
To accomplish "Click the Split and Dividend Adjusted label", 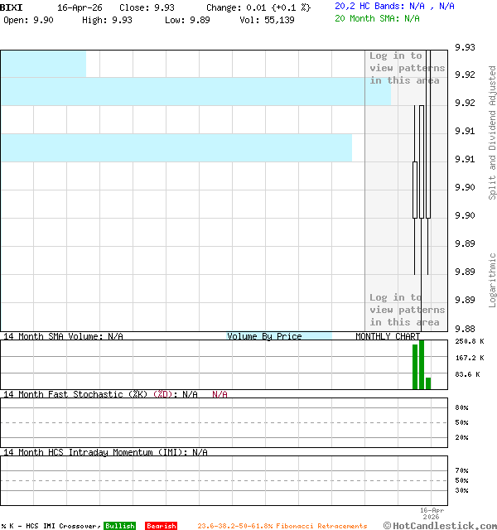I will tap(492, 132).
